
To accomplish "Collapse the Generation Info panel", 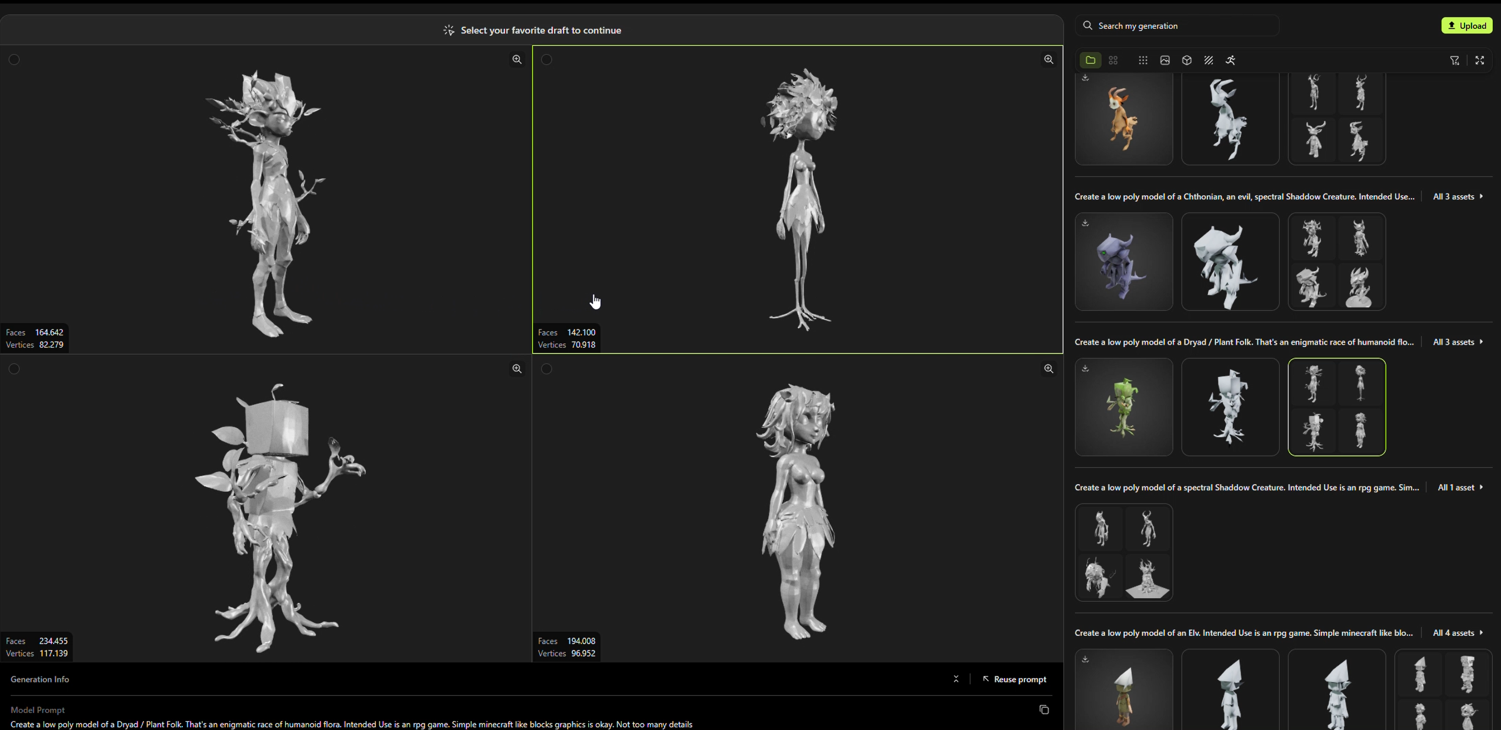I will pyautogui.click(x=955, y=679).
